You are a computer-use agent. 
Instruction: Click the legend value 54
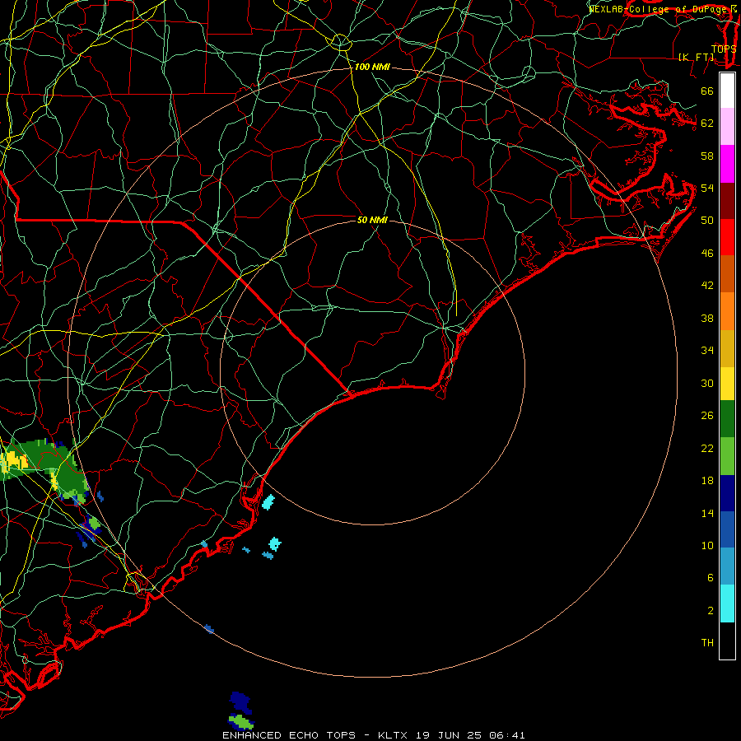(x=707, y=188)
